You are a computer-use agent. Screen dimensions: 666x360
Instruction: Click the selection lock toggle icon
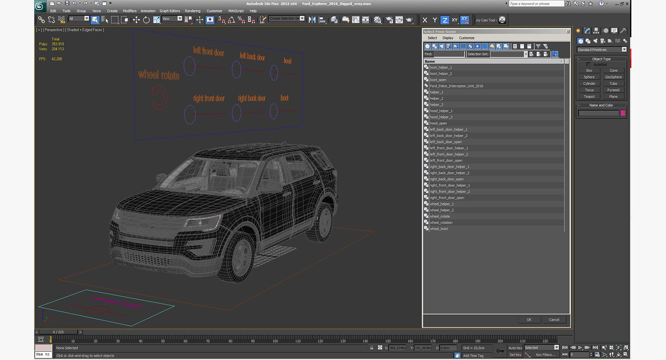point(372,348)
